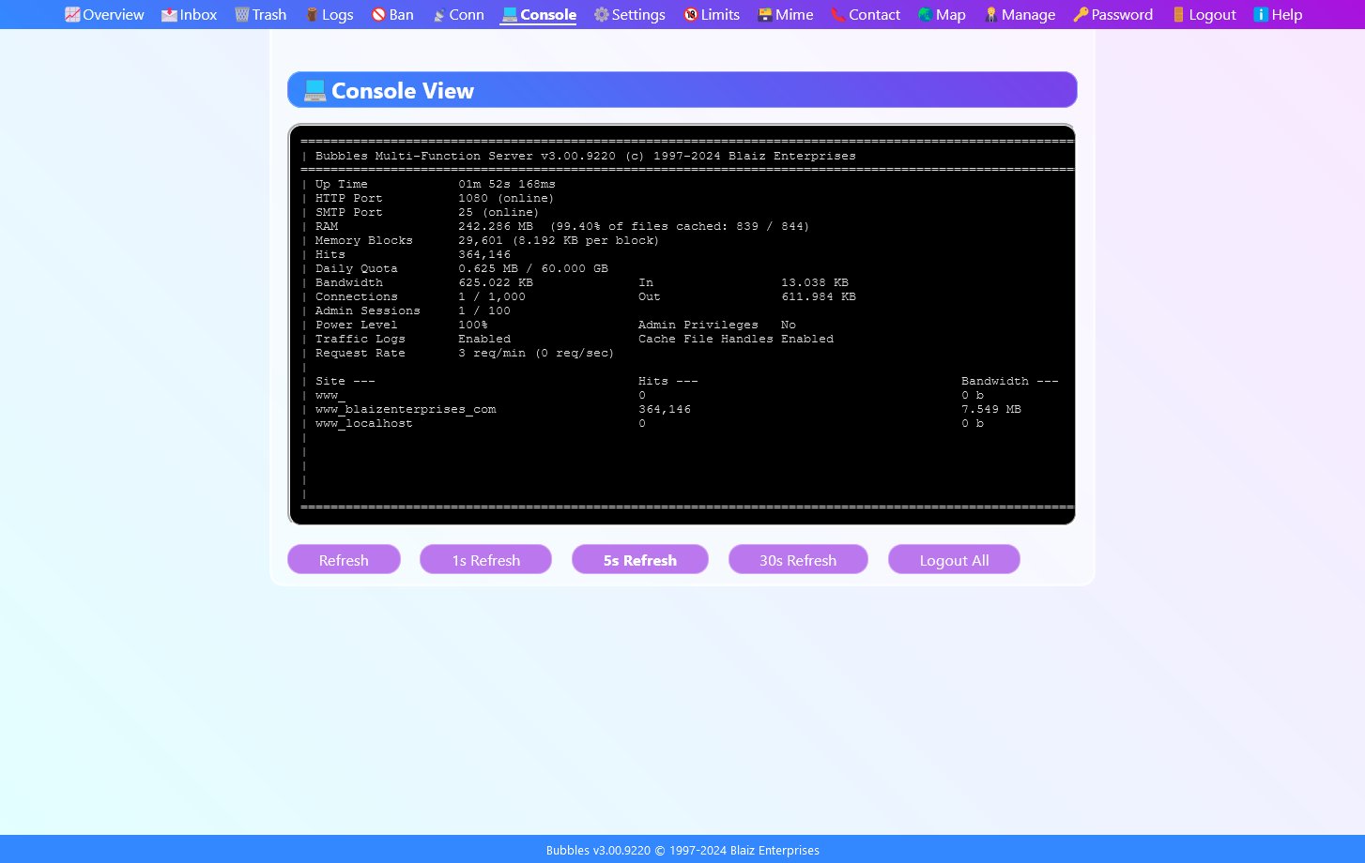Go to the Inbox page
The width and height of the screenshot is (1365, 863).
(189, 15)
